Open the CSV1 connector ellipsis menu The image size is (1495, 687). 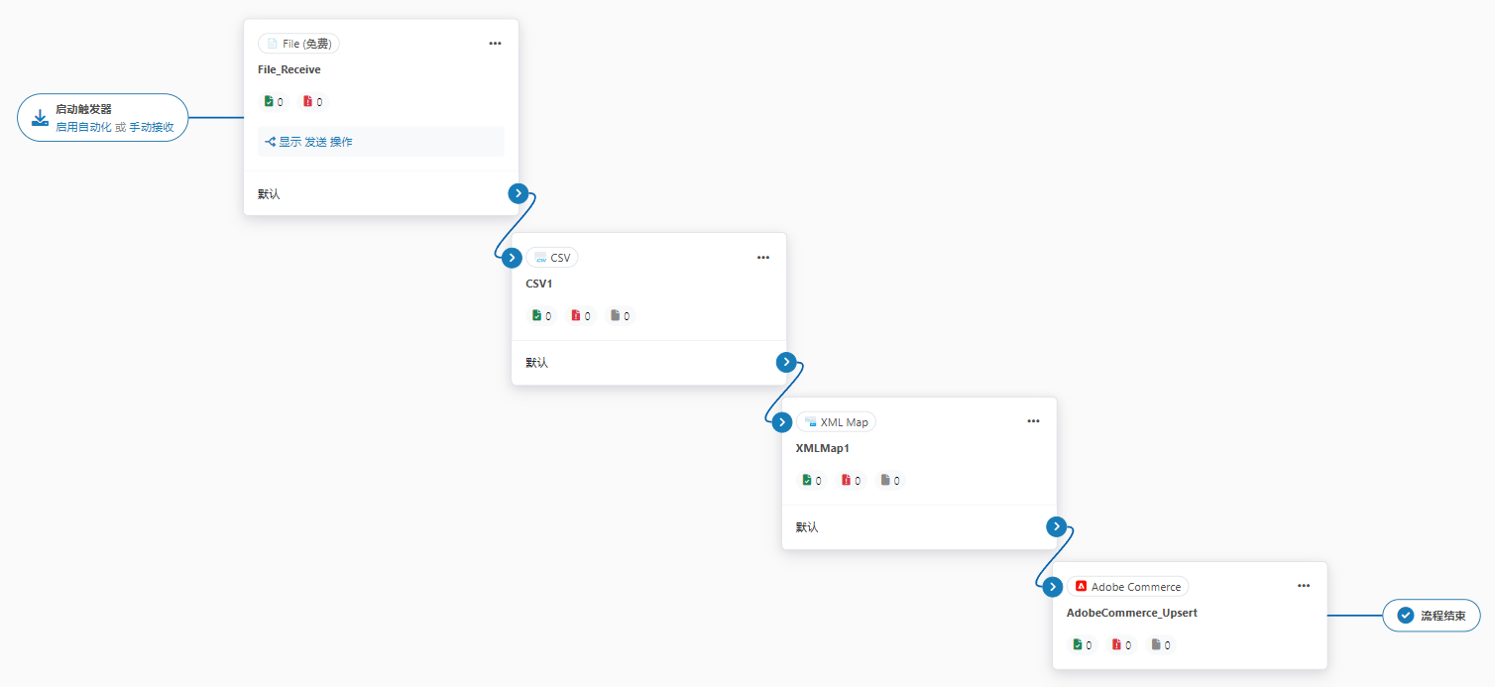[763, 258]
